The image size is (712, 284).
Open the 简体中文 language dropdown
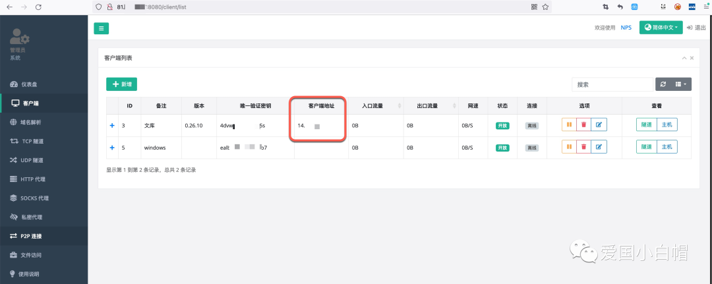point(661,28)
